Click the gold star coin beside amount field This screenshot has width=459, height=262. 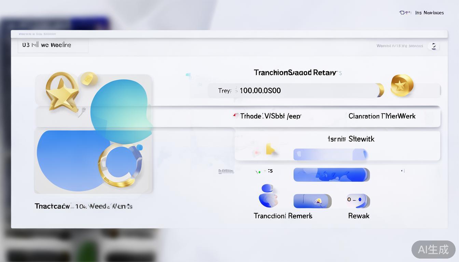(x=402, y=85)
